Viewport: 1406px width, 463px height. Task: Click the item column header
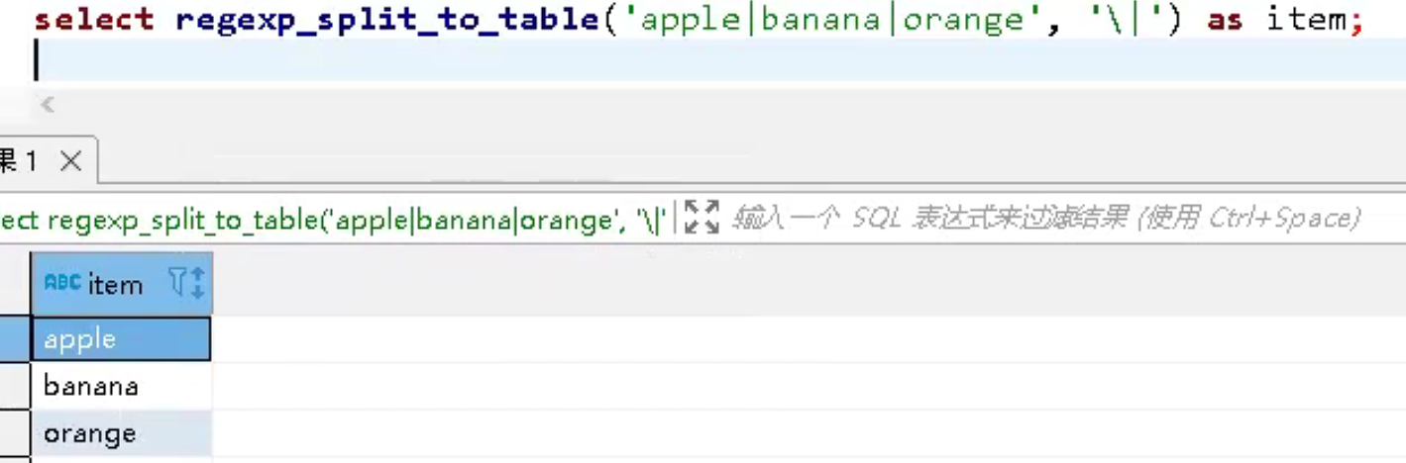pyautogui.click(x=122, y=284)
